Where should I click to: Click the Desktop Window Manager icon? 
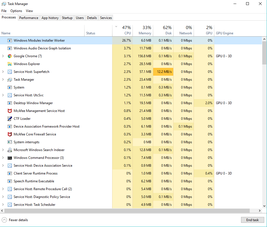pyautogui.click(x=10, y=103)
